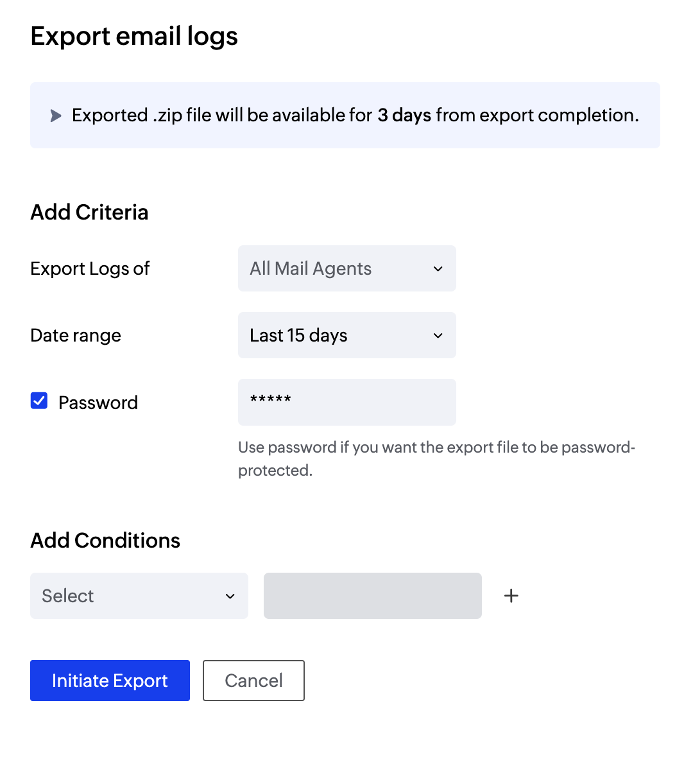
Task: Click the plus icon to add condition
Action: pos(511,596)
